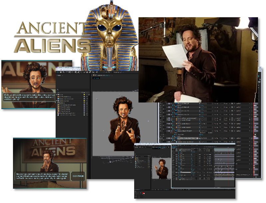Toggle the lock icon beside Composition tab
266x203 pixels.
[x=96, y=75]
